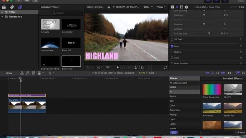Adjust the Tracking slider handle
Image resolution: width=246 pixels, height=138 pixels.
tap(204, 15)
